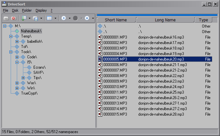Click the blue stop button icon
This screenshot has height=136, width=220.
(87, 18)
